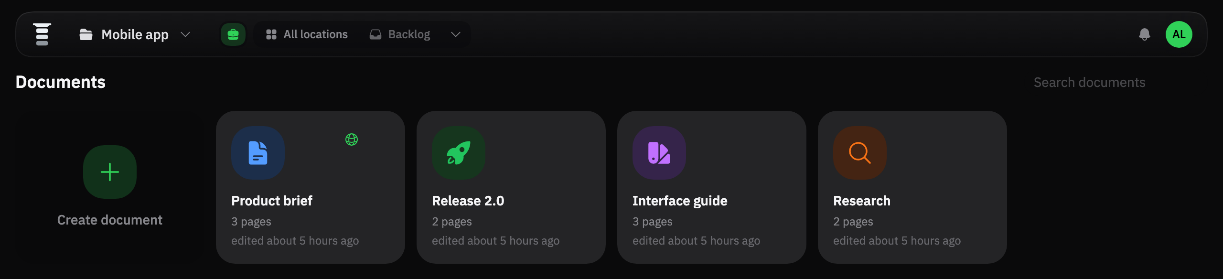Open the Interface guide document title

680,201
